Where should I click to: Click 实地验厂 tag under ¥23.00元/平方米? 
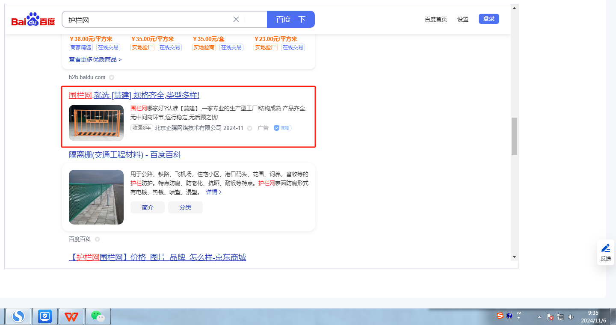tap(266, 47)
